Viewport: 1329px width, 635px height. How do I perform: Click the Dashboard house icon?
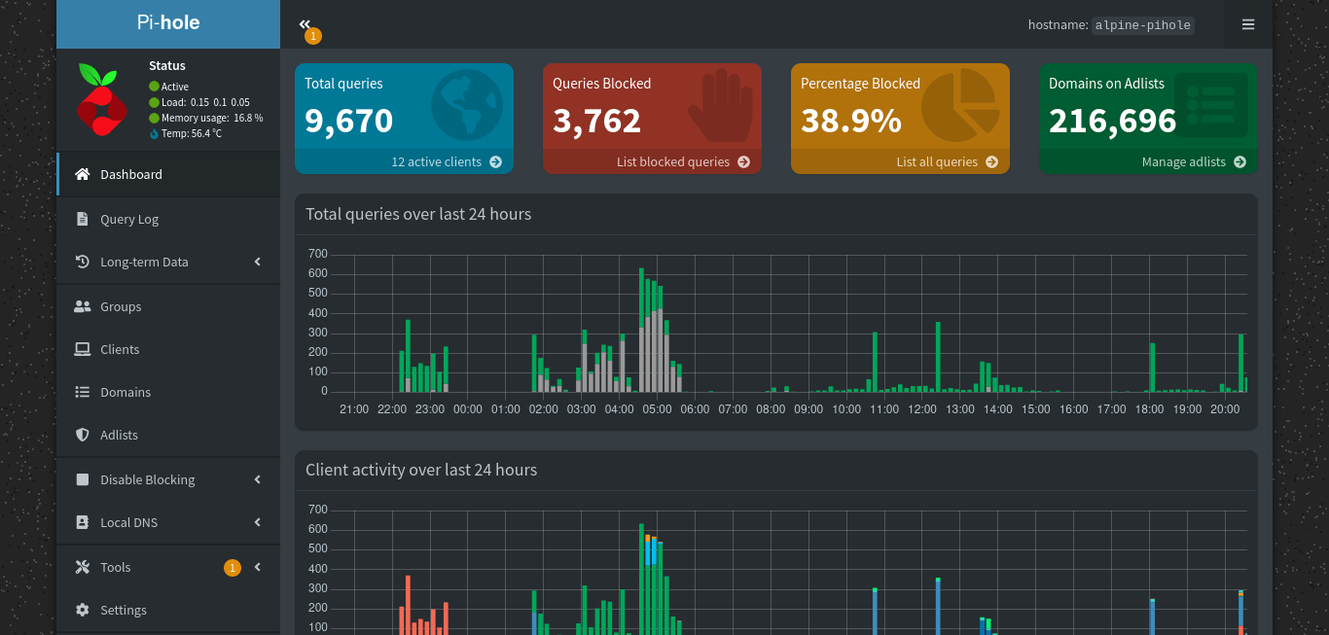pos(83,174)
